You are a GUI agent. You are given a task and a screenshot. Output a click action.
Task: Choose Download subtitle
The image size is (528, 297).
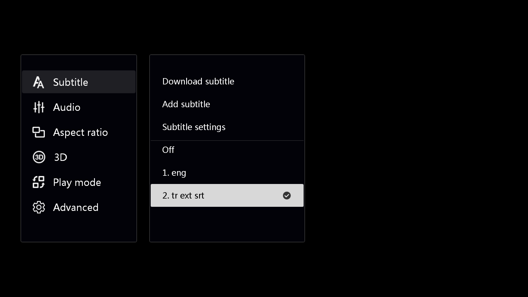pos(227,81)
